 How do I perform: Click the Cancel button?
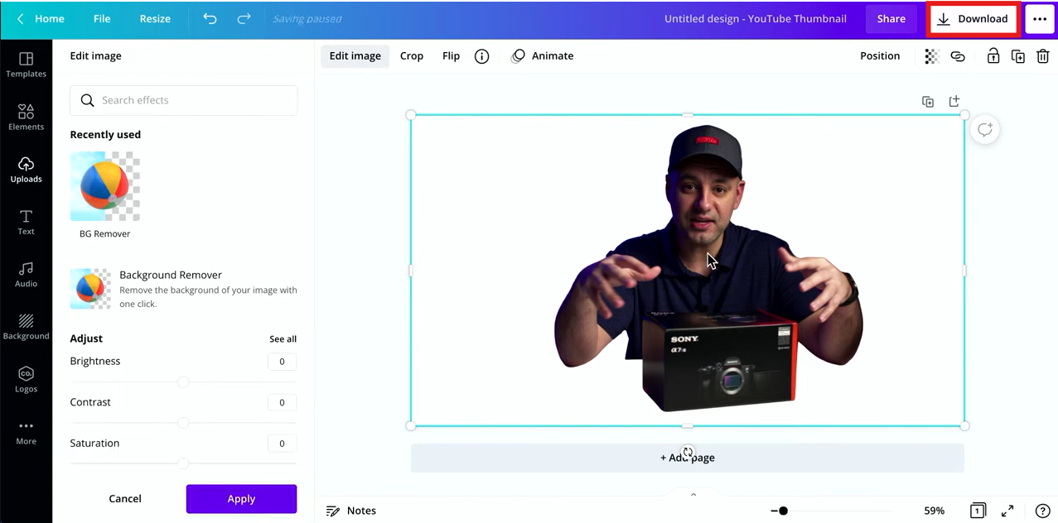coord(125,498)
